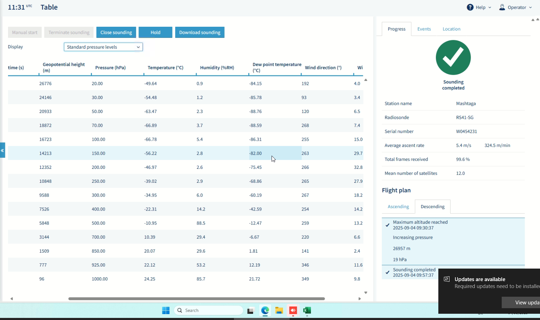Open Excel from the taskbar
This screenshot has width=540, height=320.
point(307,310)
